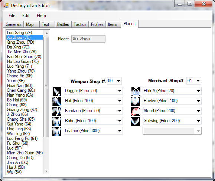
Task: Select the Places tab
Action: 130,24
